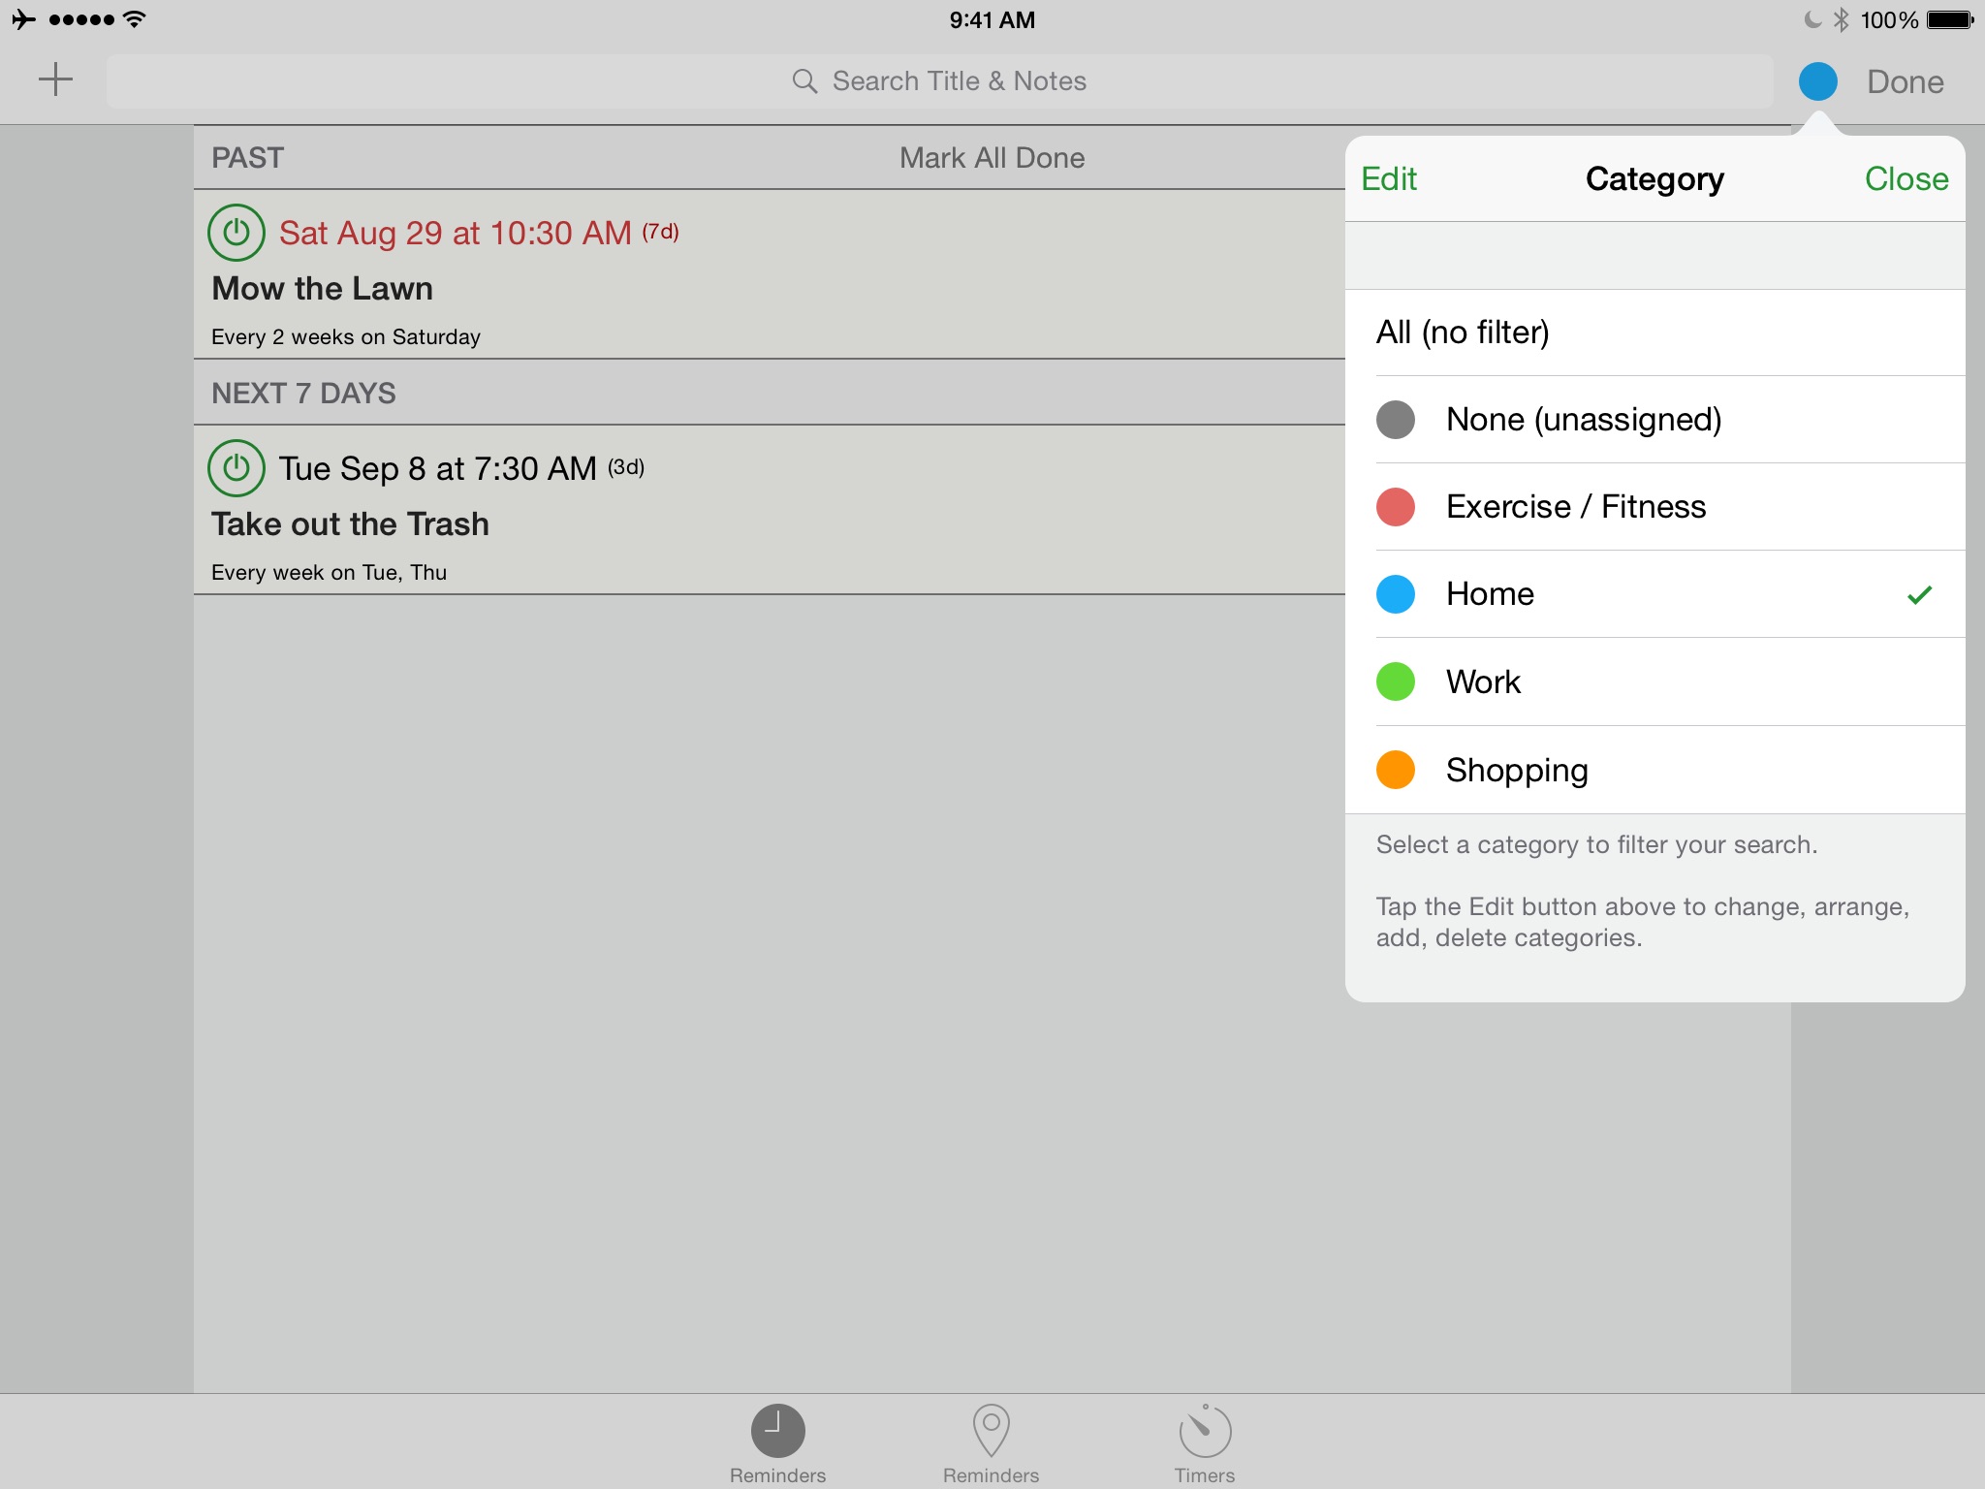Tap Done in the top toolbar
The width and height of the screenshot is (1985, 1489).
click(1905, 81)
